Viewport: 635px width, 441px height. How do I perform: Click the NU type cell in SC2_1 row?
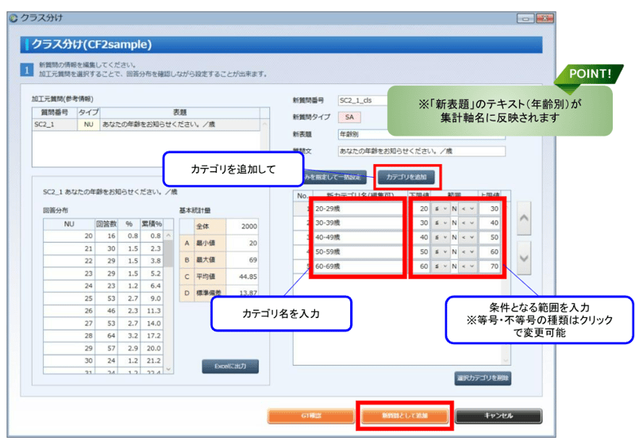(88, 125)
